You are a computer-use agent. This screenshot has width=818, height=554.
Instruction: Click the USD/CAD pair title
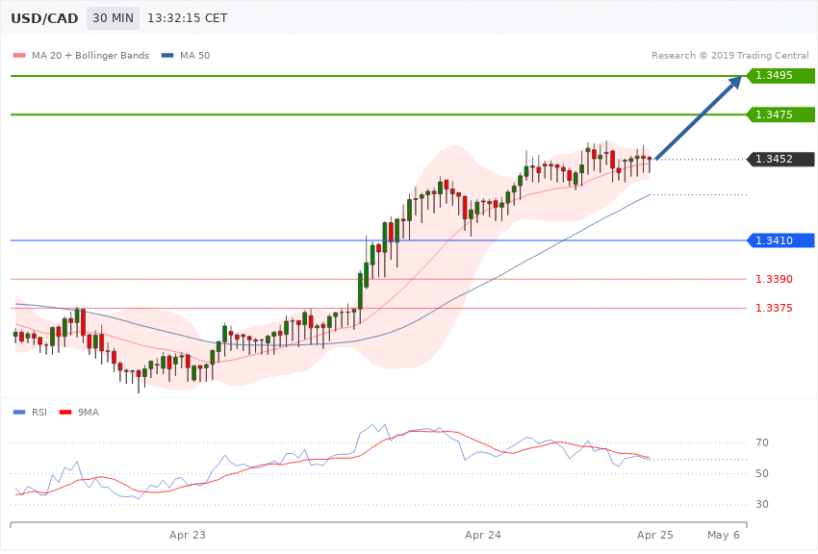(44, 18)
